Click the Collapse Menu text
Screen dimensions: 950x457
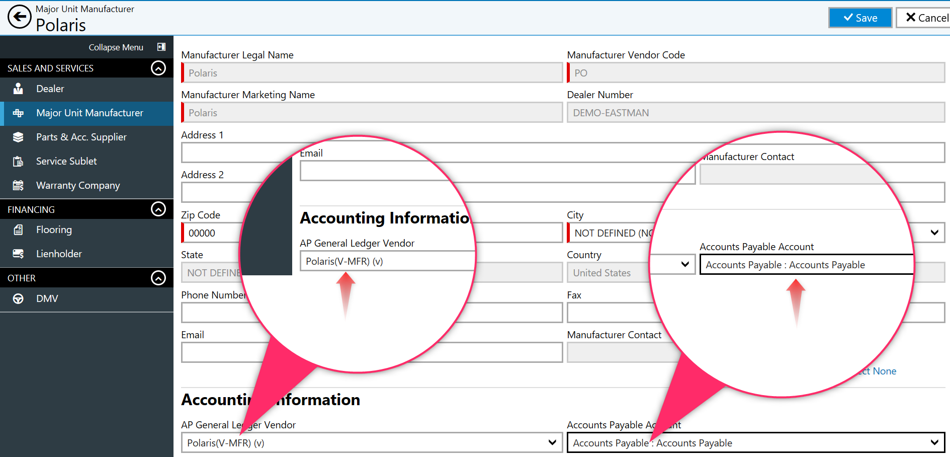point(116,47)
